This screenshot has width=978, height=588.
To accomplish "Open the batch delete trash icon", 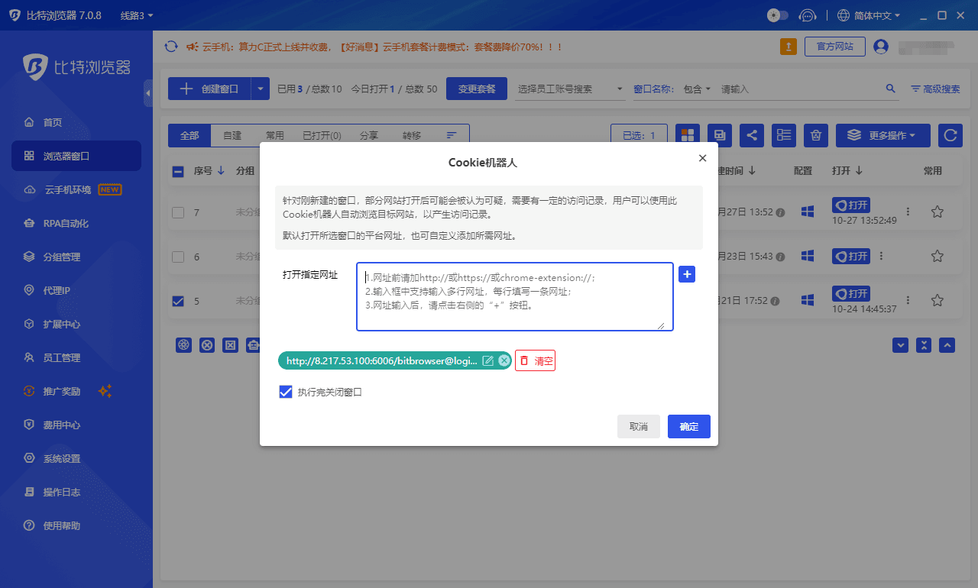I will [815, 135].
